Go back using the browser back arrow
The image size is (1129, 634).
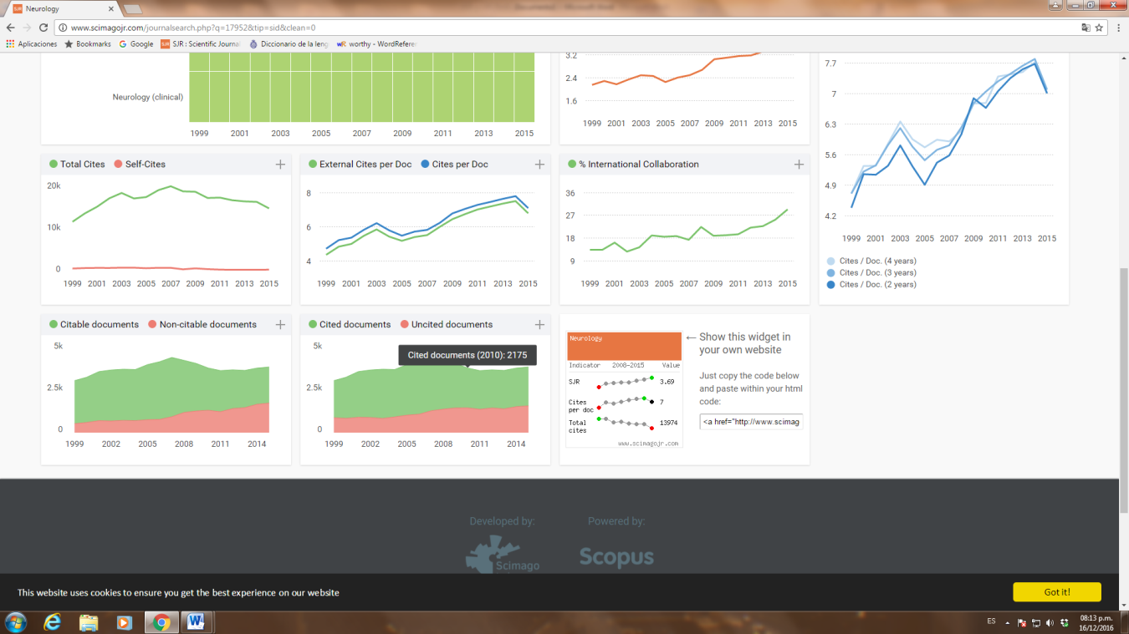click(10, 28)
